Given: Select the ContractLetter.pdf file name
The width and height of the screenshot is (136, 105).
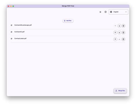Looking at the screenshot, I should [x=20, y=38].
